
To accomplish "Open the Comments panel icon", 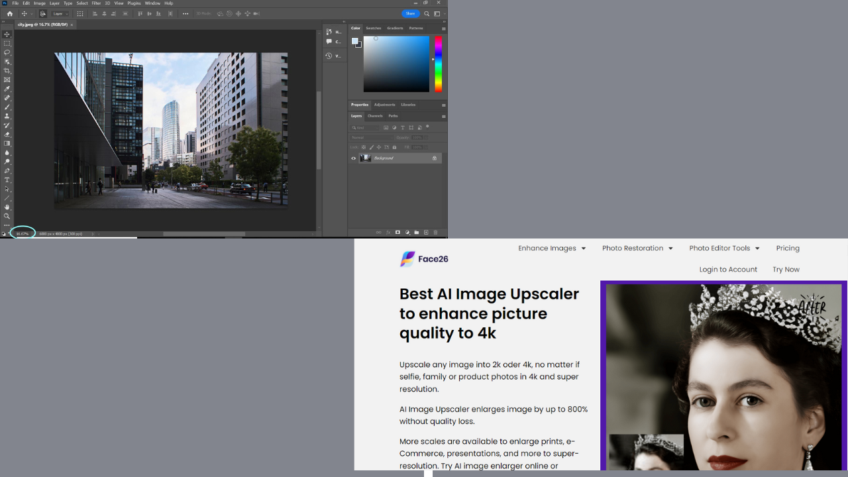I will click(329, 42).
